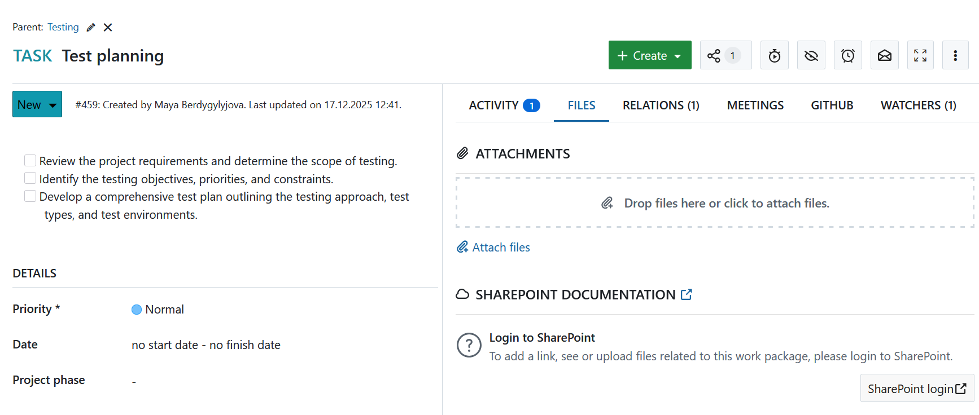This screenshot has height=415, width=979.
Task: Open the Testing parent link
Action: coord(63,27)
